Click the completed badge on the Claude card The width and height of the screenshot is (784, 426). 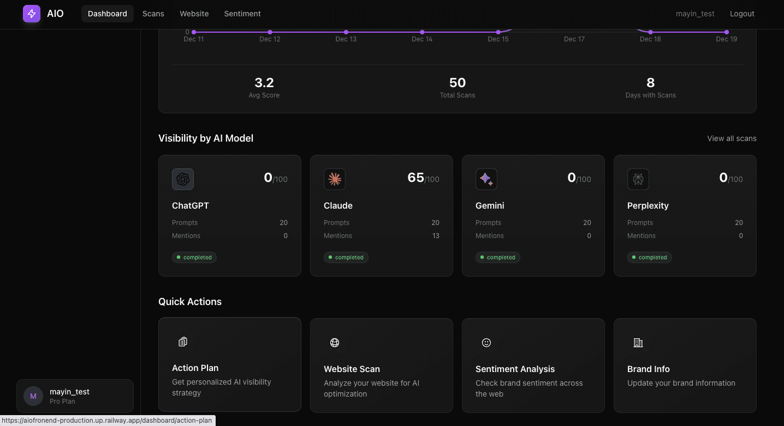tap(346, 257)
